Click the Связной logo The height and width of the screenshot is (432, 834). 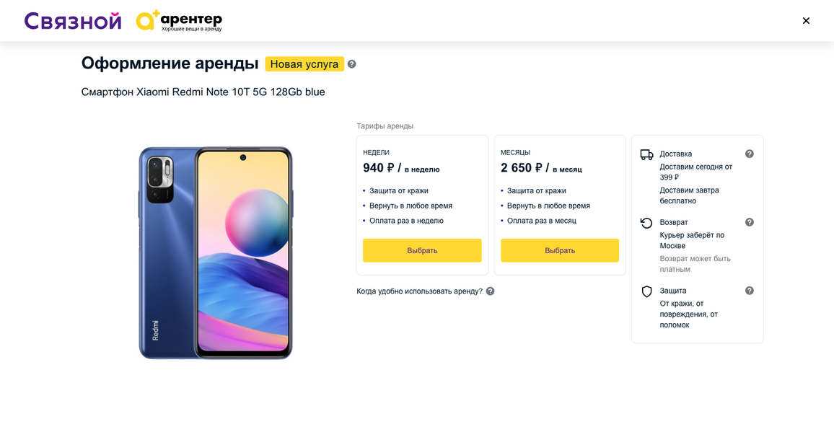73,21
